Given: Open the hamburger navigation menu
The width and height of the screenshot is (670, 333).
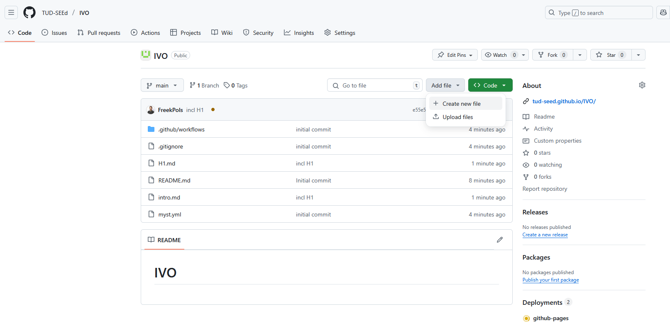Looking at the screenshot, I should 11,12.
